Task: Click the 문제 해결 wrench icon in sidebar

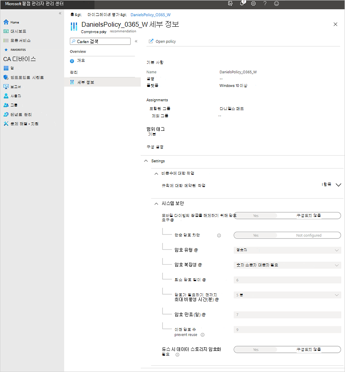Action: click(x=6, y=124)
